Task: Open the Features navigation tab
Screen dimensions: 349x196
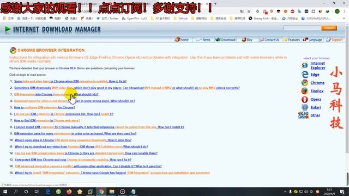Action: [x=291, y=40]
